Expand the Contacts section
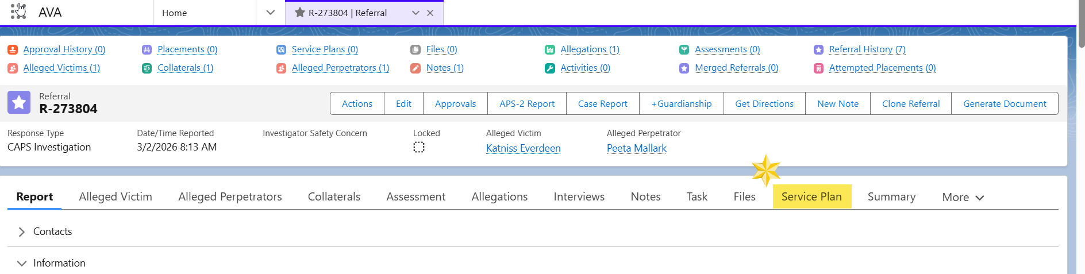 click(22, 231)
